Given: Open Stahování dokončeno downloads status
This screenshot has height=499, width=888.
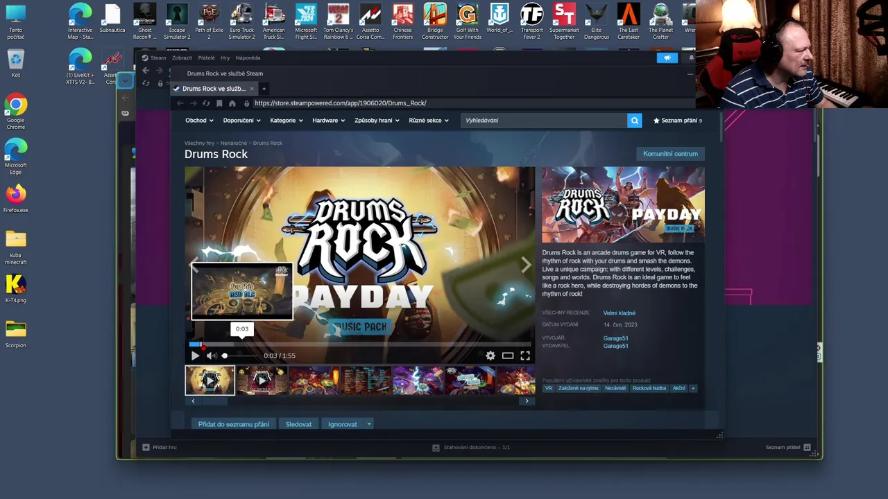Looking at the screenshot, I should click(x=471, y=448).
